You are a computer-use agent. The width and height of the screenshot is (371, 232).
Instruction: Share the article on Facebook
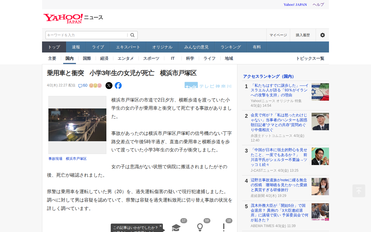pos(118,86)
